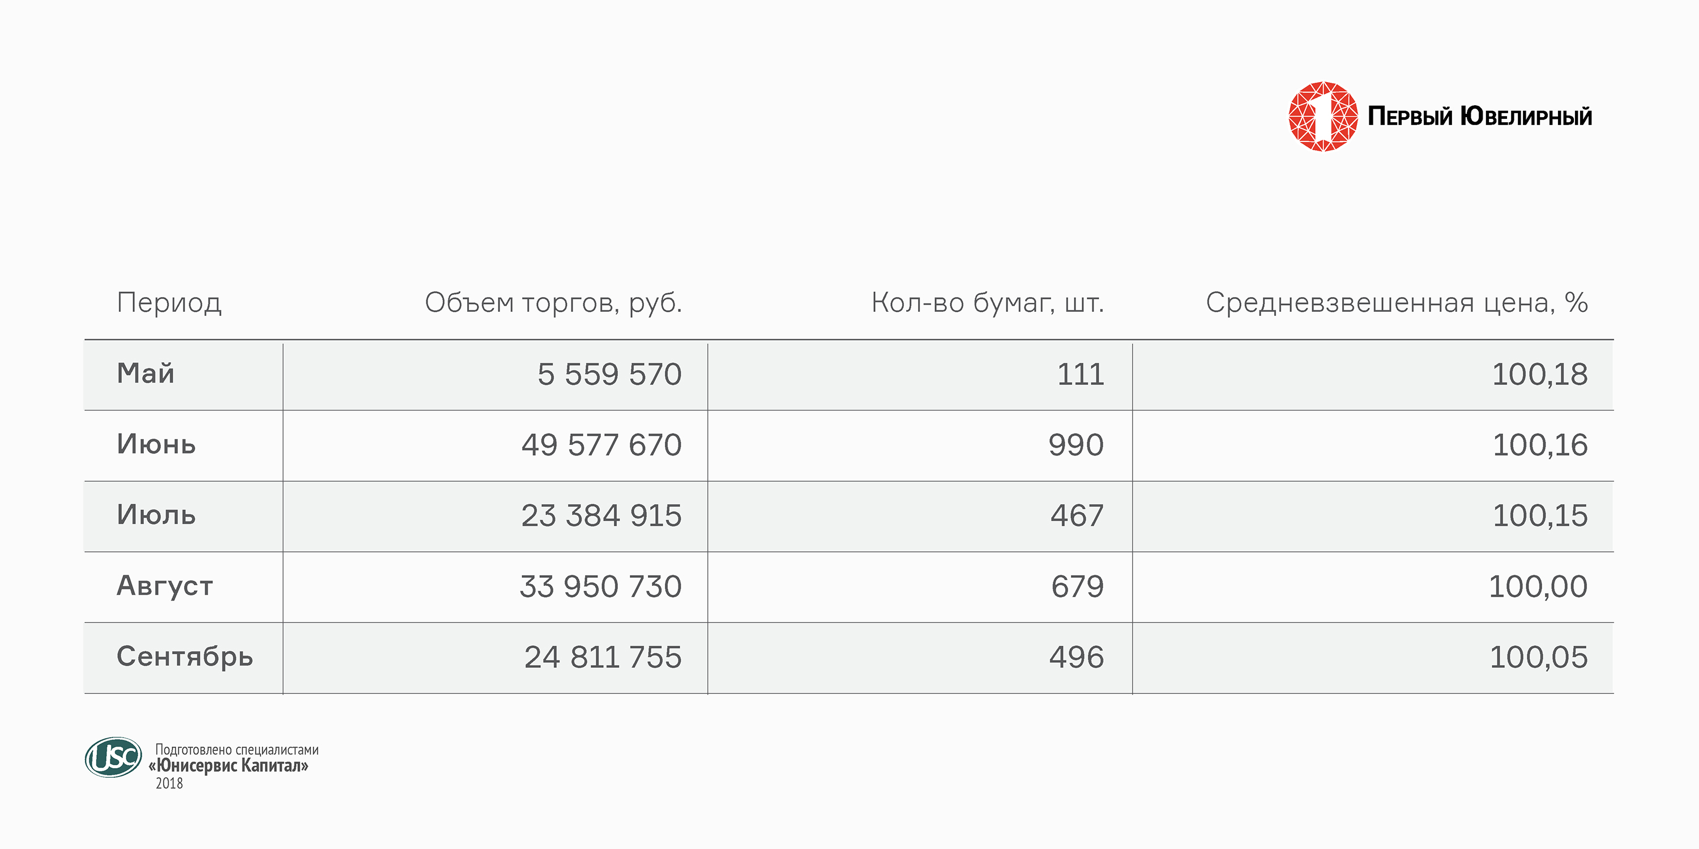Select the 49 577 670 volume cell
Viewport: 1699px width, 849px height.
pyautogui.click(x=601, y=445)
